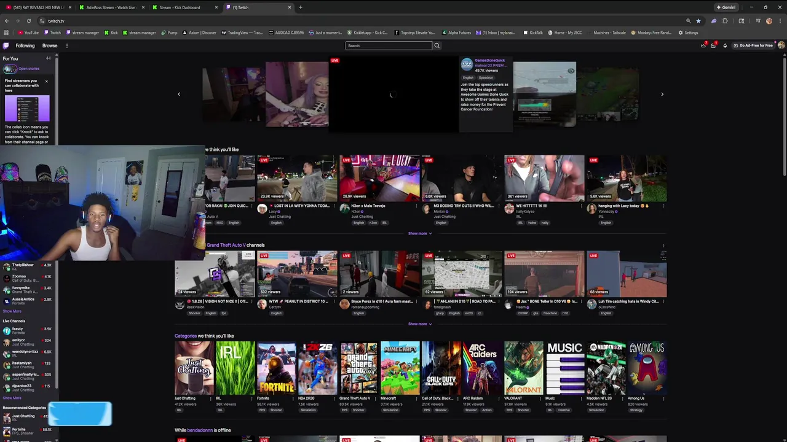
Task: Expand Show more under GTA V channels
Action: pos(420,324)
